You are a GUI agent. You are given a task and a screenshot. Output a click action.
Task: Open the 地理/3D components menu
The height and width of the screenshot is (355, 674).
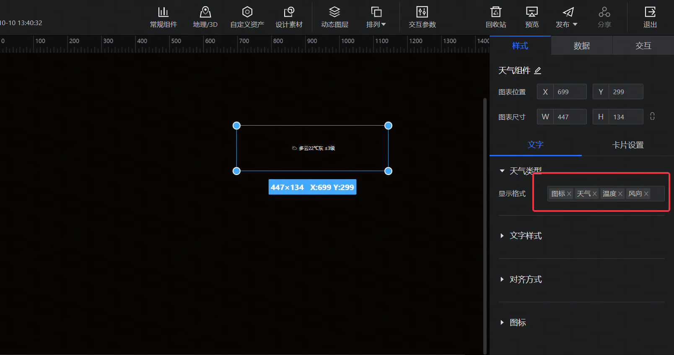click(x=205, y=17)
